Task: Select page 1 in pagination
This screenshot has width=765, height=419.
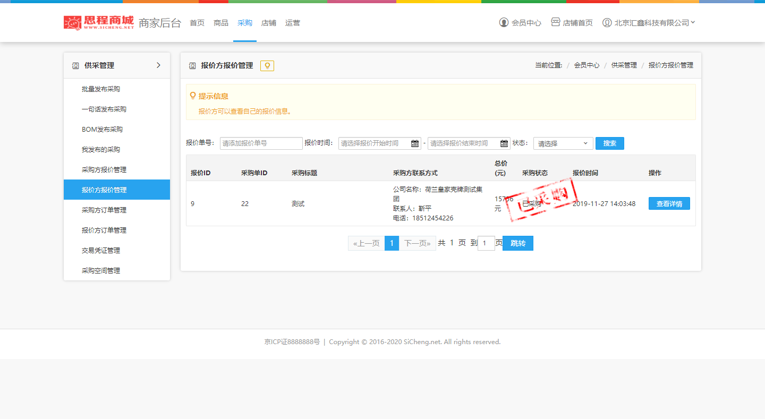Action: click(x=392, y=243)
